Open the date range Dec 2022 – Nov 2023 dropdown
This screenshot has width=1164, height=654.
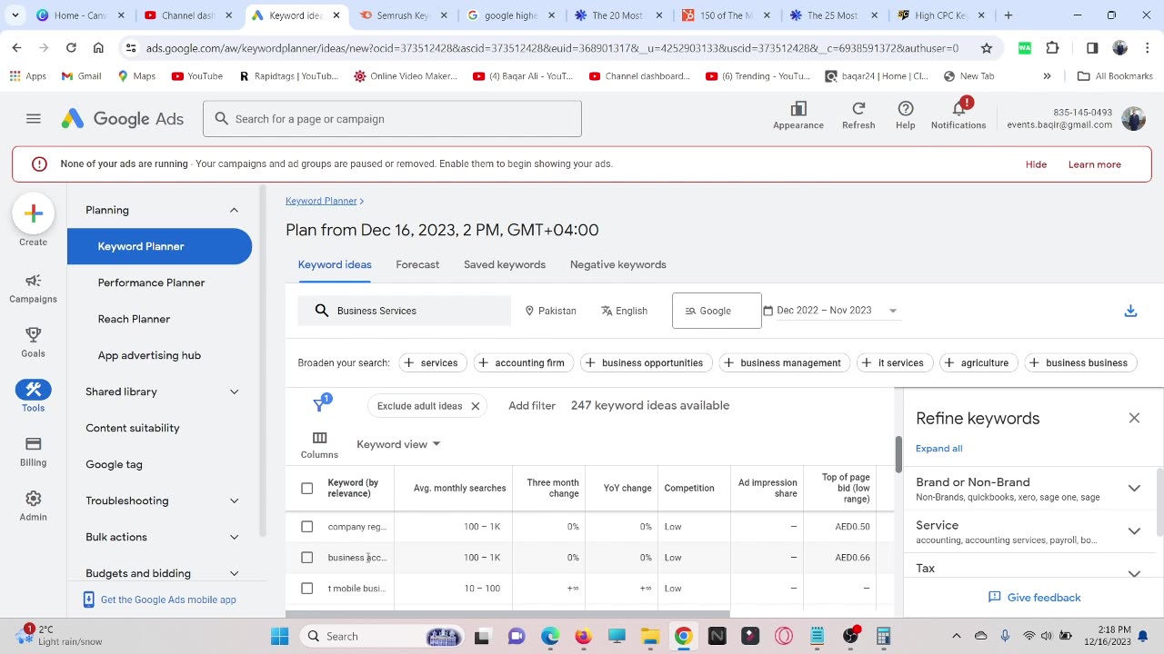pos(830,311)
